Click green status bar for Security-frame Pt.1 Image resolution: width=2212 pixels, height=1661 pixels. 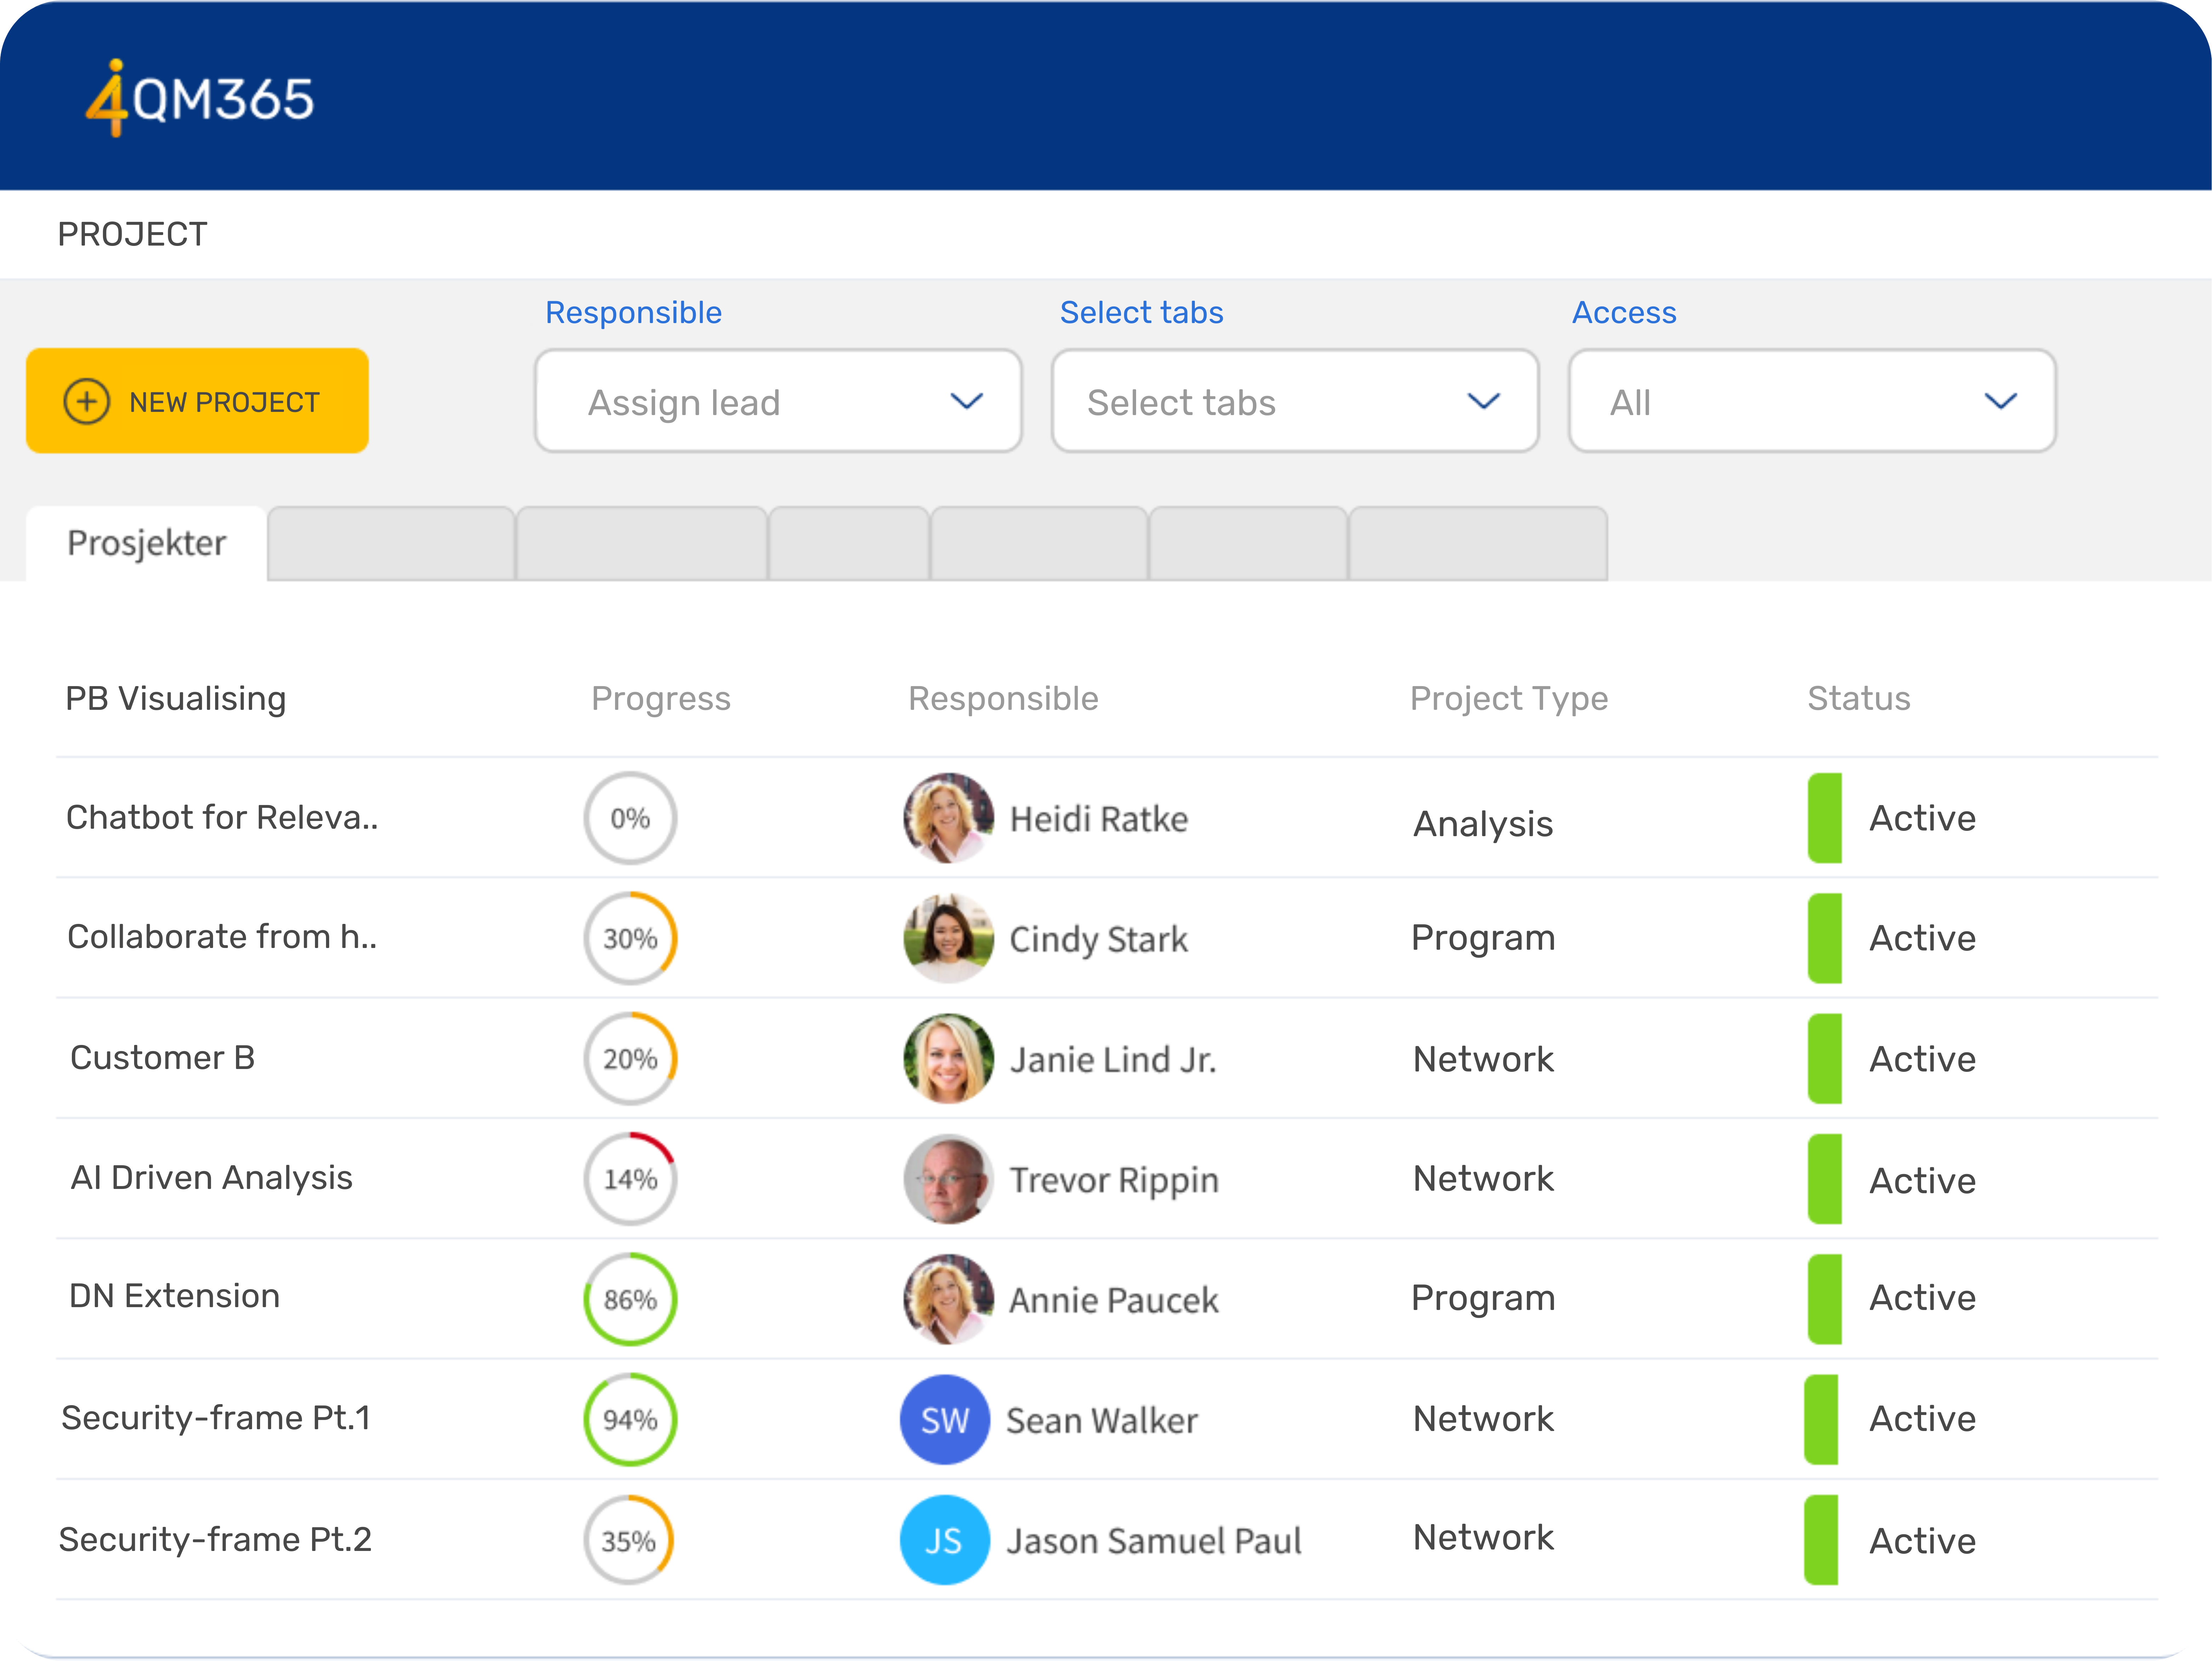point(1821,1420)
